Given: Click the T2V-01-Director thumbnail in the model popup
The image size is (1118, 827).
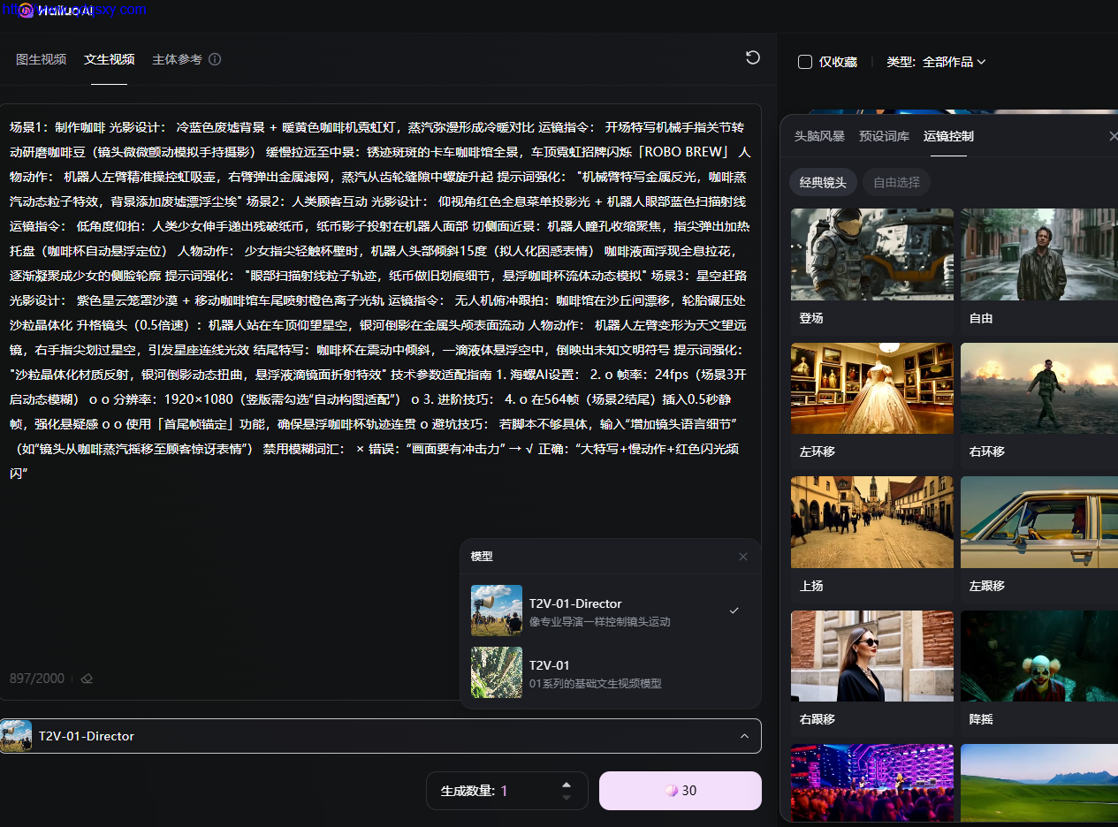Looking at the screenshot, I should [x=496, y=611].
